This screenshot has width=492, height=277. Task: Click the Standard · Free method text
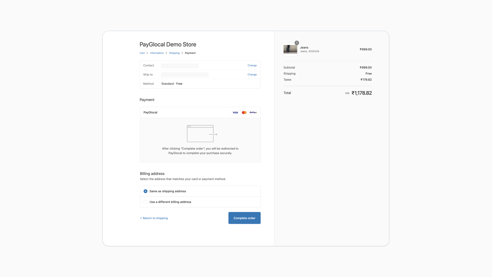(172, 84)
